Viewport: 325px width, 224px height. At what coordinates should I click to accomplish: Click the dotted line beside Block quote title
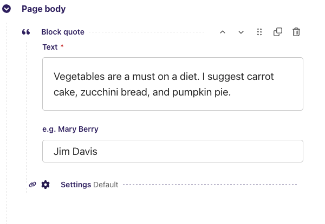[x=146, y=32]
